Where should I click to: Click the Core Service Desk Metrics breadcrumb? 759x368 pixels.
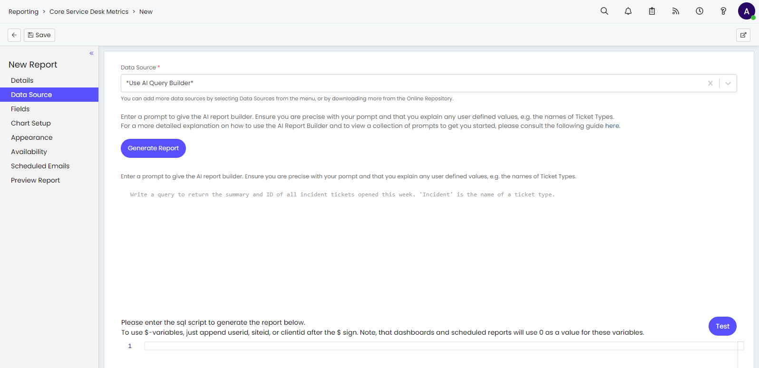[89, 11]
